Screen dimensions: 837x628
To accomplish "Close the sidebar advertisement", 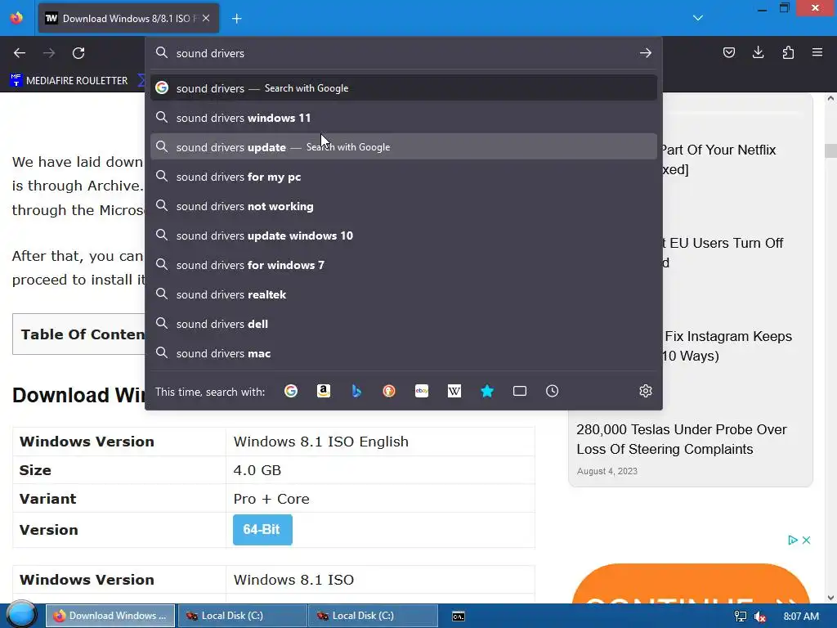I will coord(807,540).
